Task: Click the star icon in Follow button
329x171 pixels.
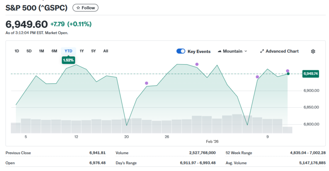Action: pyautogui.click(x=78, y=8)
